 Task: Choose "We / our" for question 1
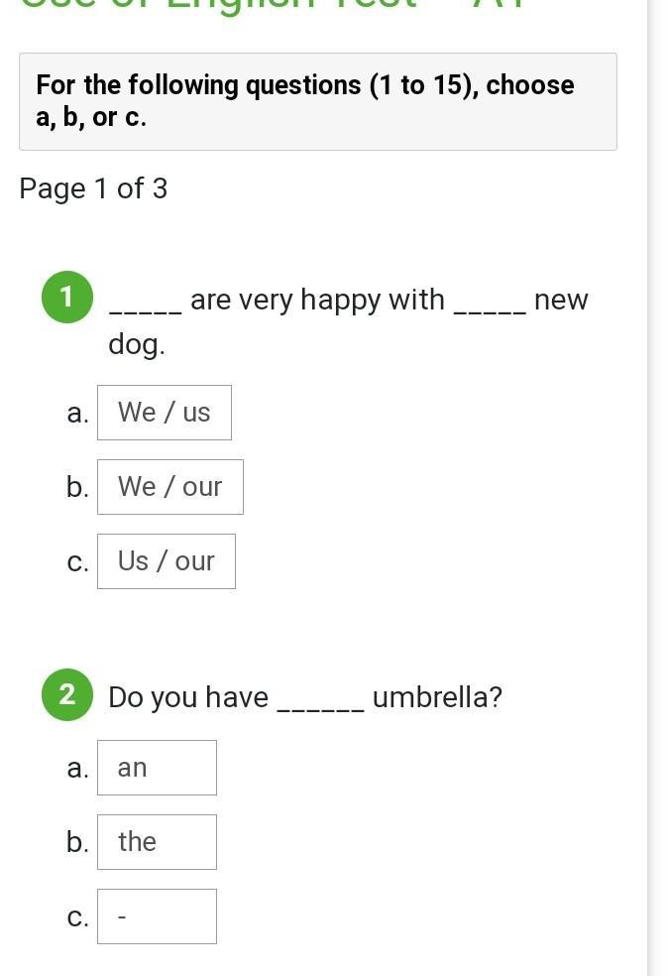point(170,487)
